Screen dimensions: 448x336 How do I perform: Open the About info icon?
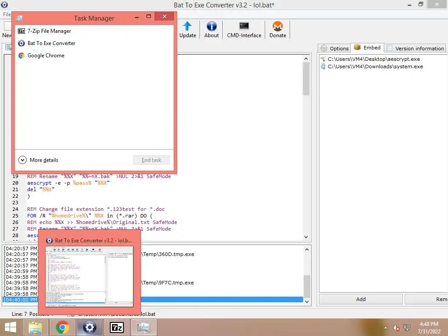point(211,26)
